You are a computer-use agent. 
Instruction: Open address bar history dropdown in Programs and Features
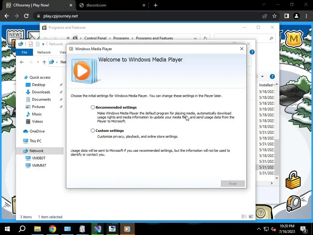pyautogui.click(x=195, y=38)
